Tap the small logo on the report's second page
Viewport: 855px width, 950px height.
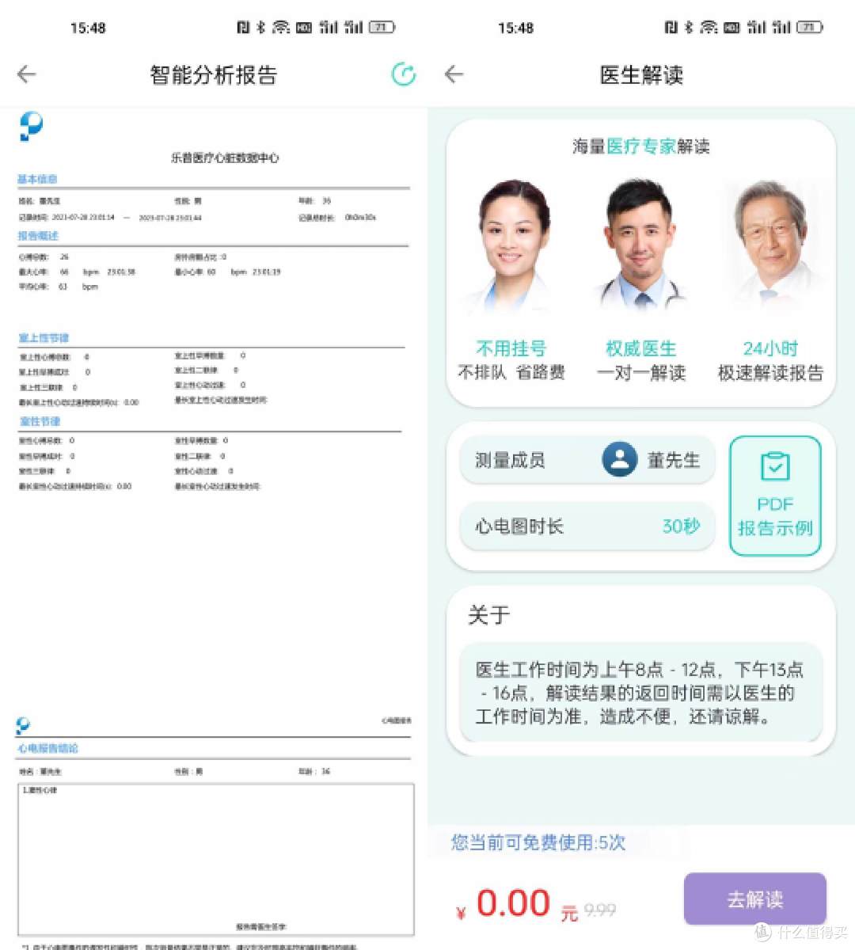pos(23,725)
